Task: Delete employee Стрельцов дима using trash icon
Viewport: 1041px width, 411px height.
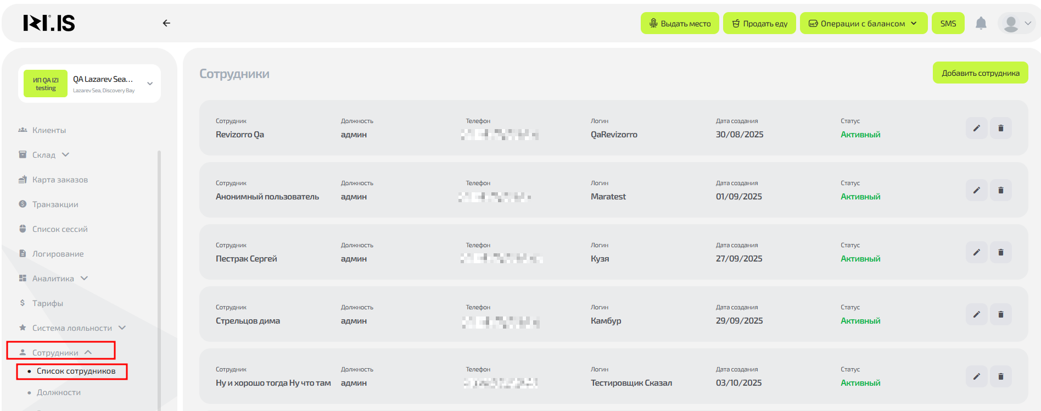Action: pyautogui.click(x=1000, y=314)
